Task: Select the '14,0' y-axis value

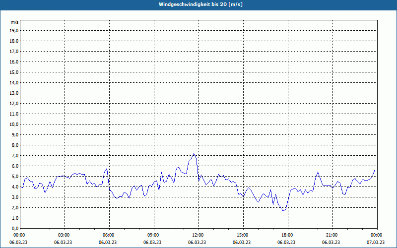Action: click(14, 82)
